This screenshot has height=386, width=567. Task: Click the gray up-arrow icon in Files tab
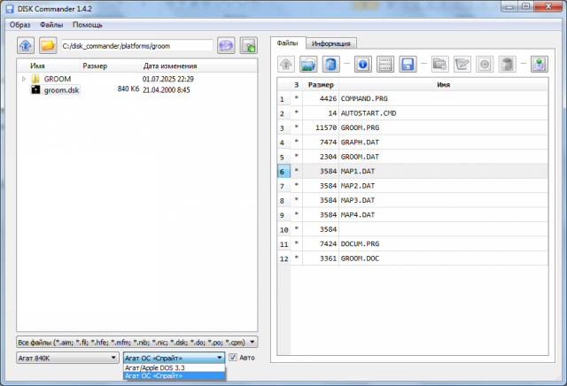[x=286, y=65]
